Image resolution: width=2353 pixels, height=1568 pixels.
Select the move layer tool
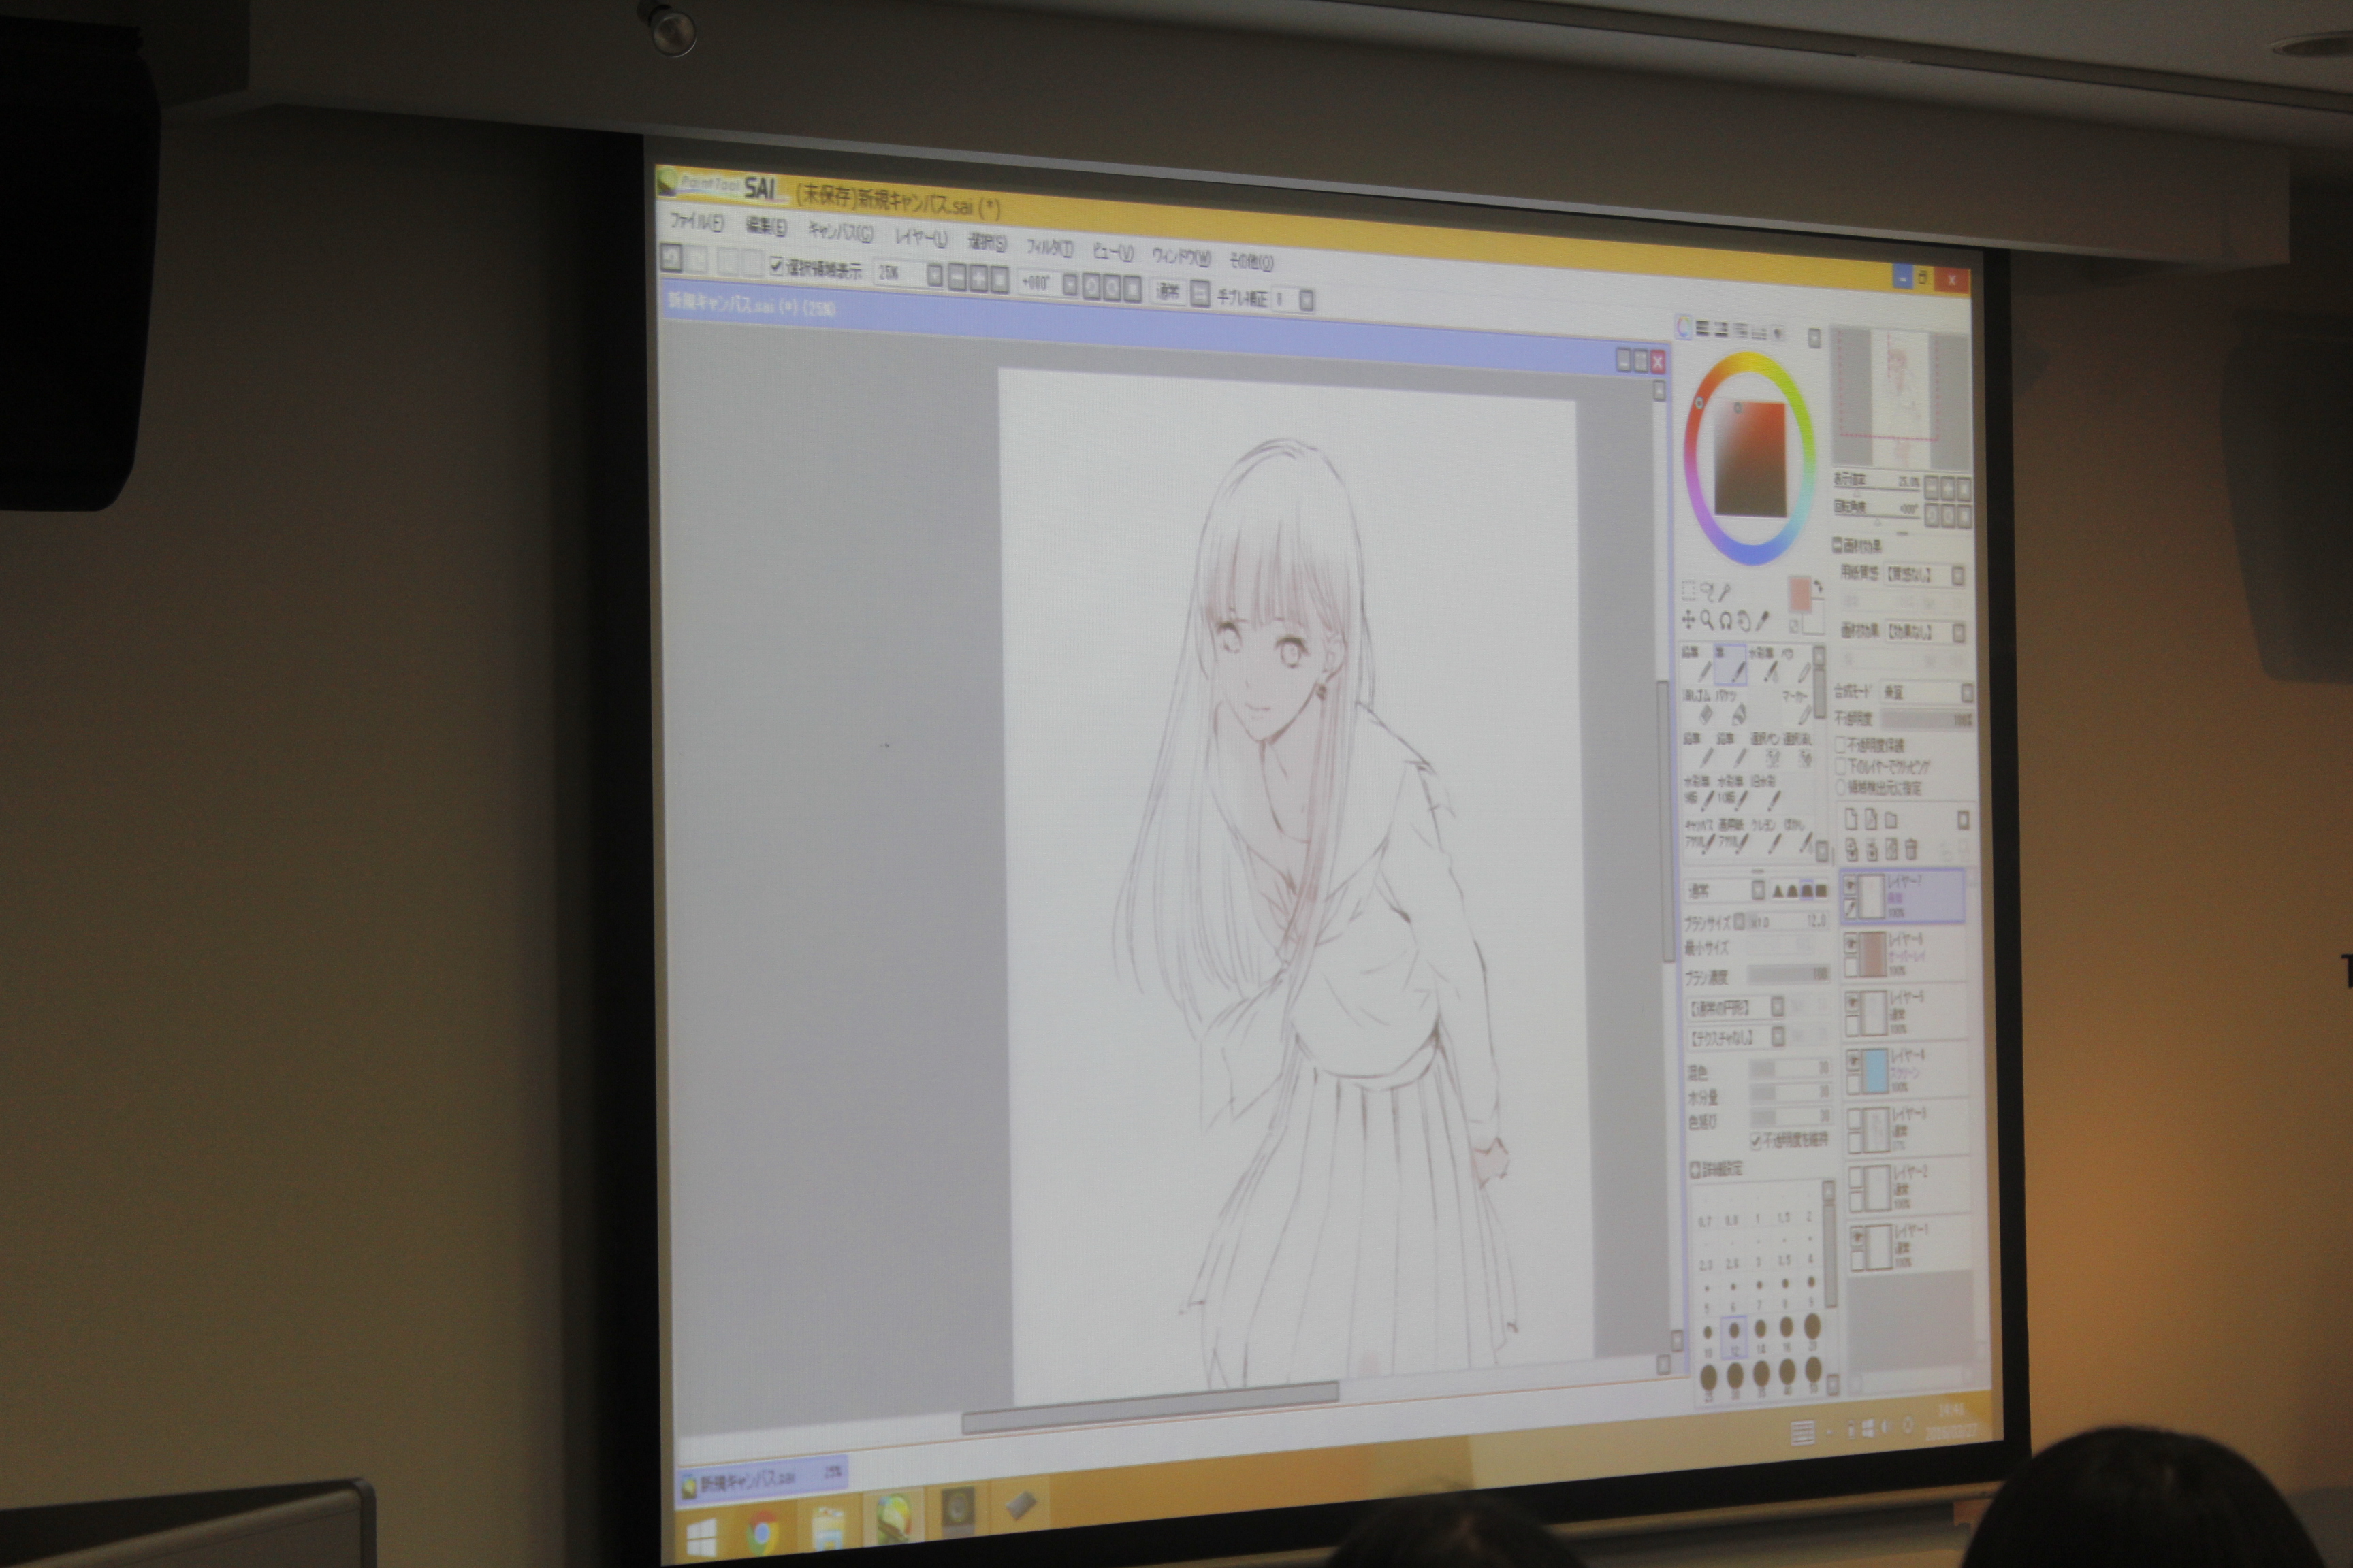[x=1688, y=619]
